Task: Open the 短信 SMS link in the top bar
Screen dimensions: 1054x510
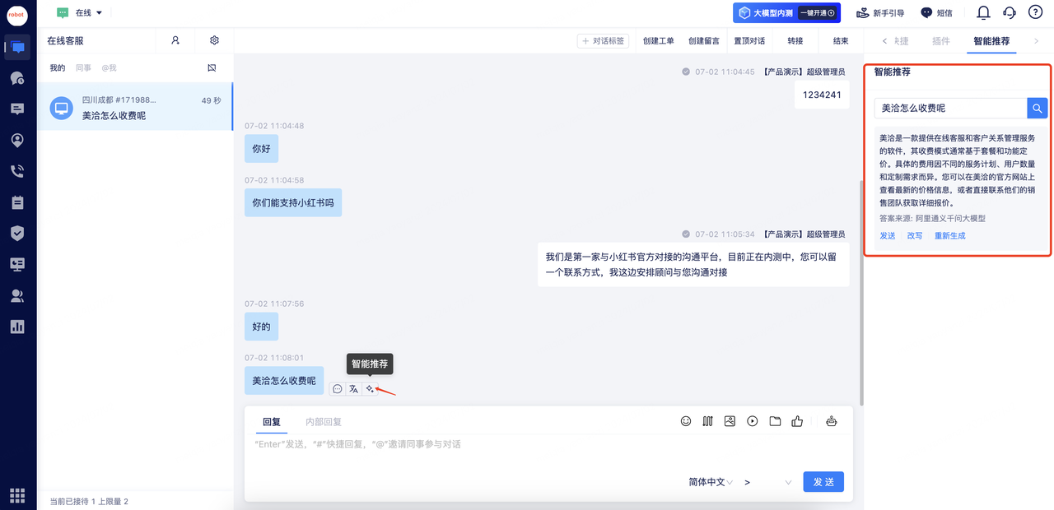Action: 936,13
